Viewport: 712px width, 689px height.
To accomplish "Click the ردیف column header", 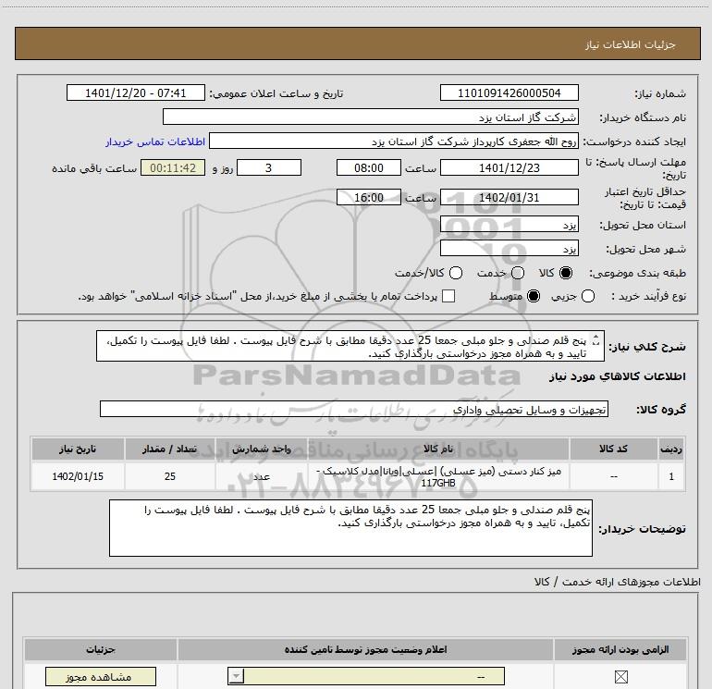I will coord(671,449).
